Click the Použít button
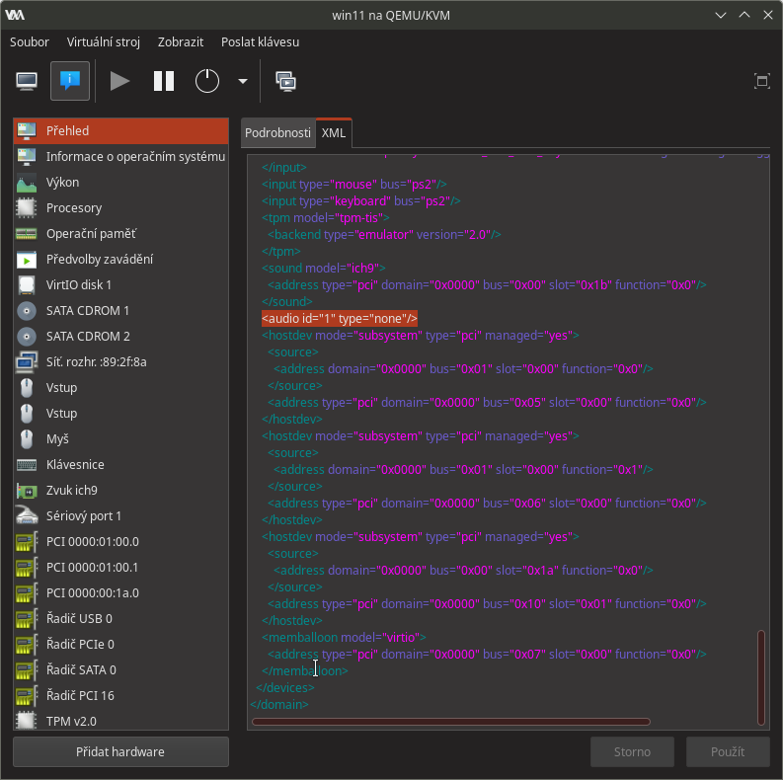Viewport: 783px width, 780px height. click(x=728, y=751)
